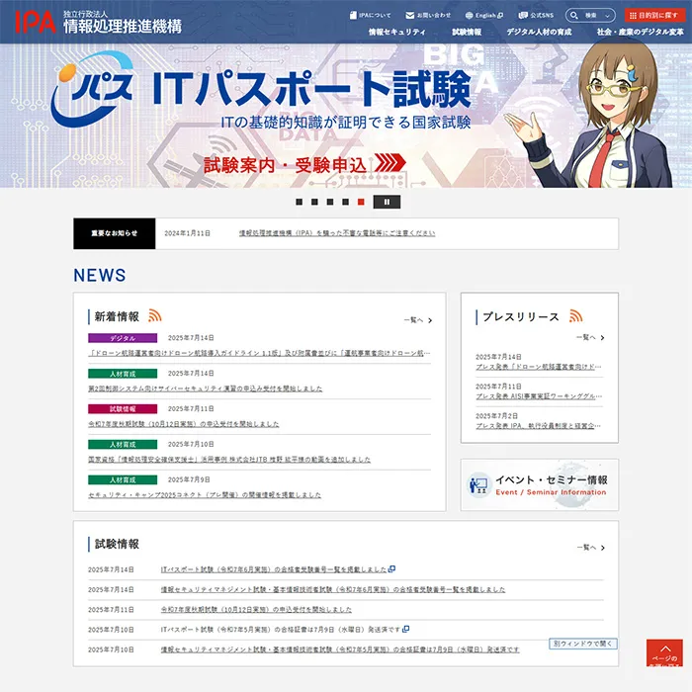
Task: Select first carousel slide dot
Action: pos(300,202)
